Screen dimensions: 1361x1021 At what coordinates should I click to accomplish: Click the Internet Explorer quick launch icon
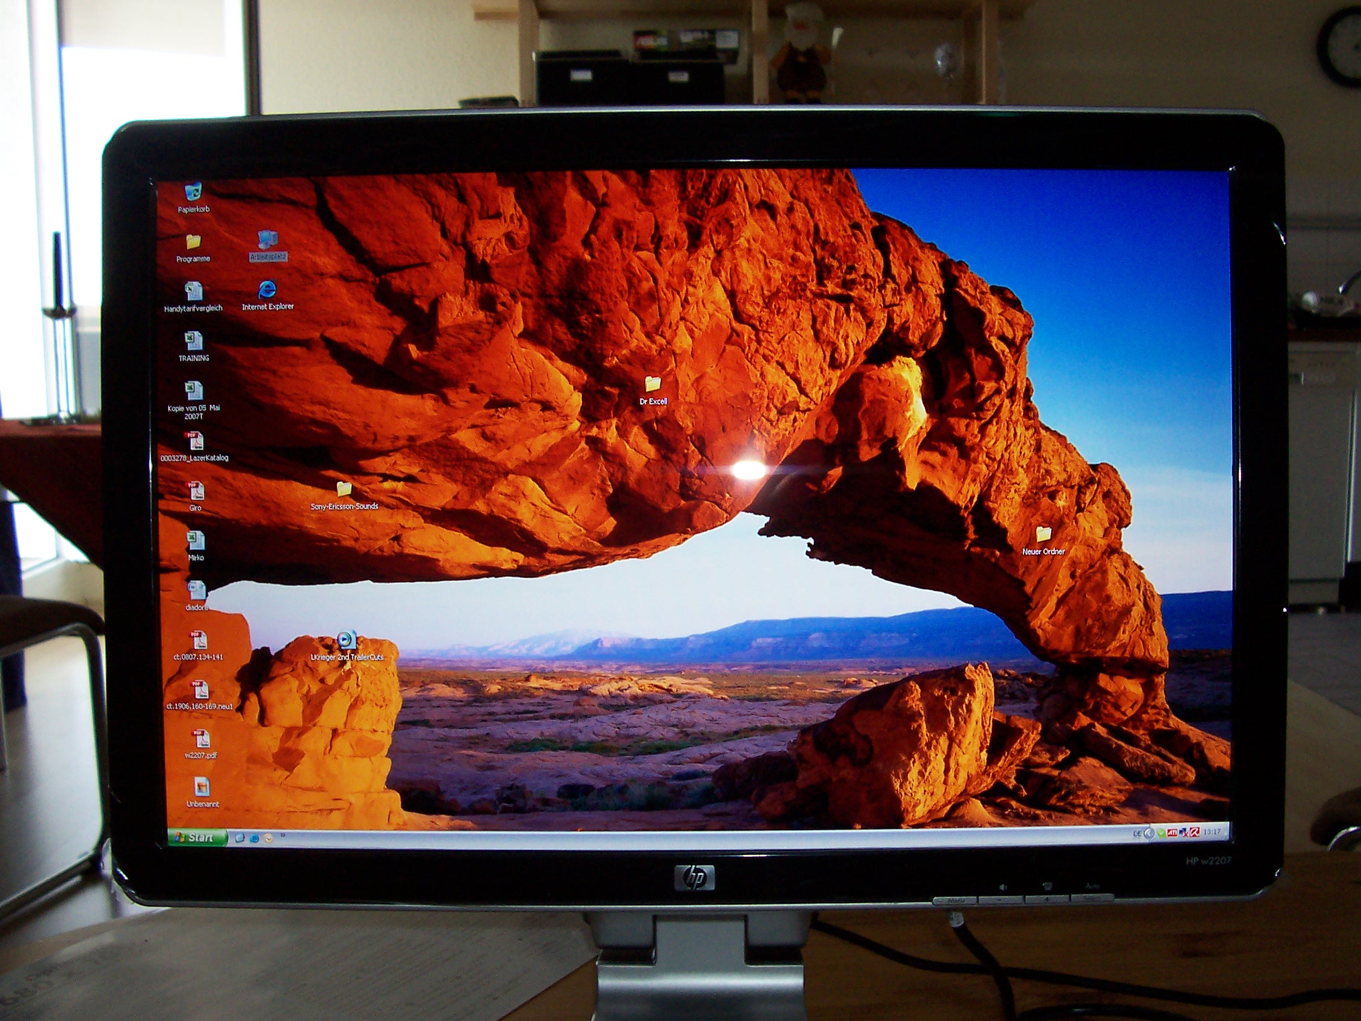pyautogui.click(x=255, y=838)
